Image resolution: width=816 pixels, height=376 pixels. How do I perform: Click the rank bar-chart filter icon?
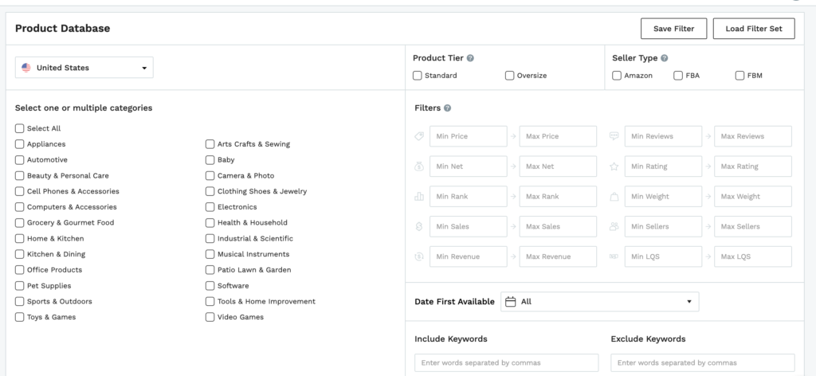point(419,197)
